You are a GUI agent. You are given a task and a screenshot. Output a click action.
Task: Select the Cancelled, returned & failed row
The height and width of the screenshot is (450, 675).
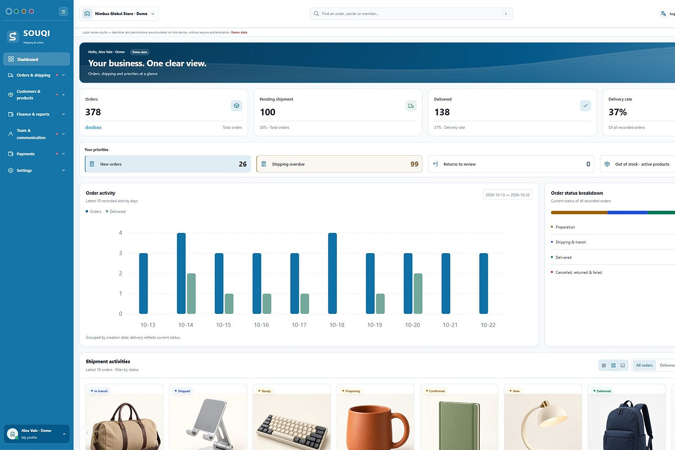[x=613, y=273]
